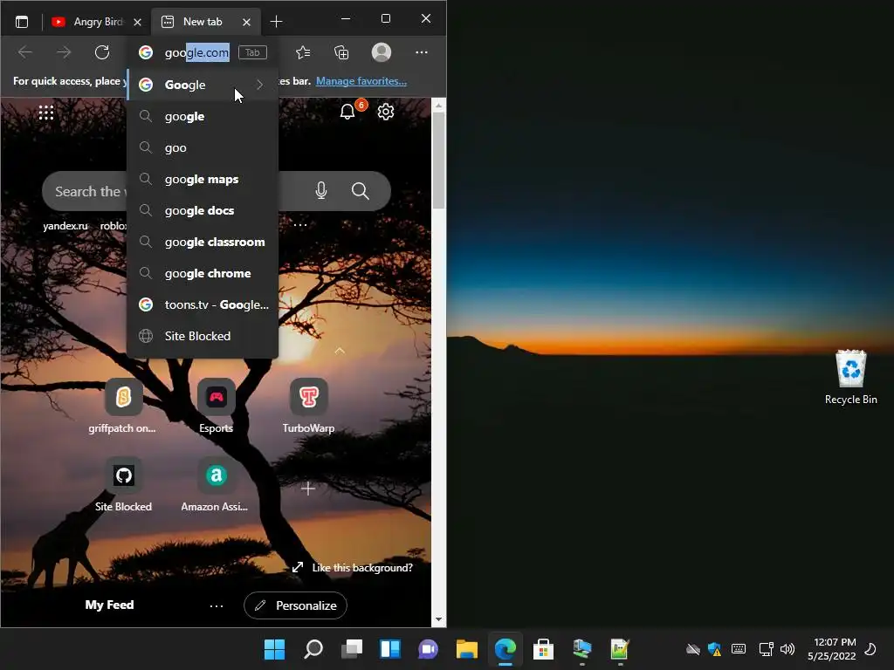
Task: Click the Search the web input box
Action: [x=217, y=191]
